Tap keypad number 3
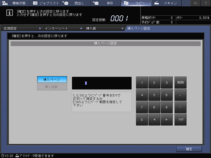The height and width of the screenshot is (158, 211). tap(167, 83)
